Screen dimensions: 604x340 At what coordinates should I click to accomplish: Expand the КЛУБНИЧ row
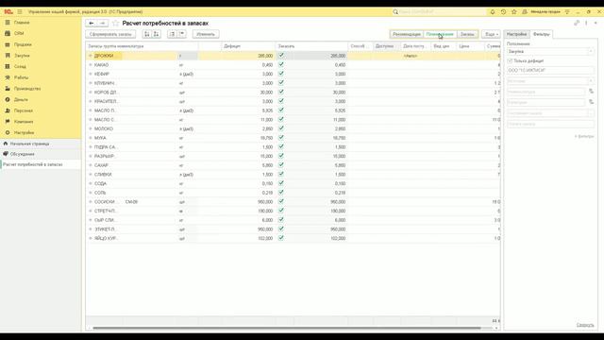coord(91,83)
